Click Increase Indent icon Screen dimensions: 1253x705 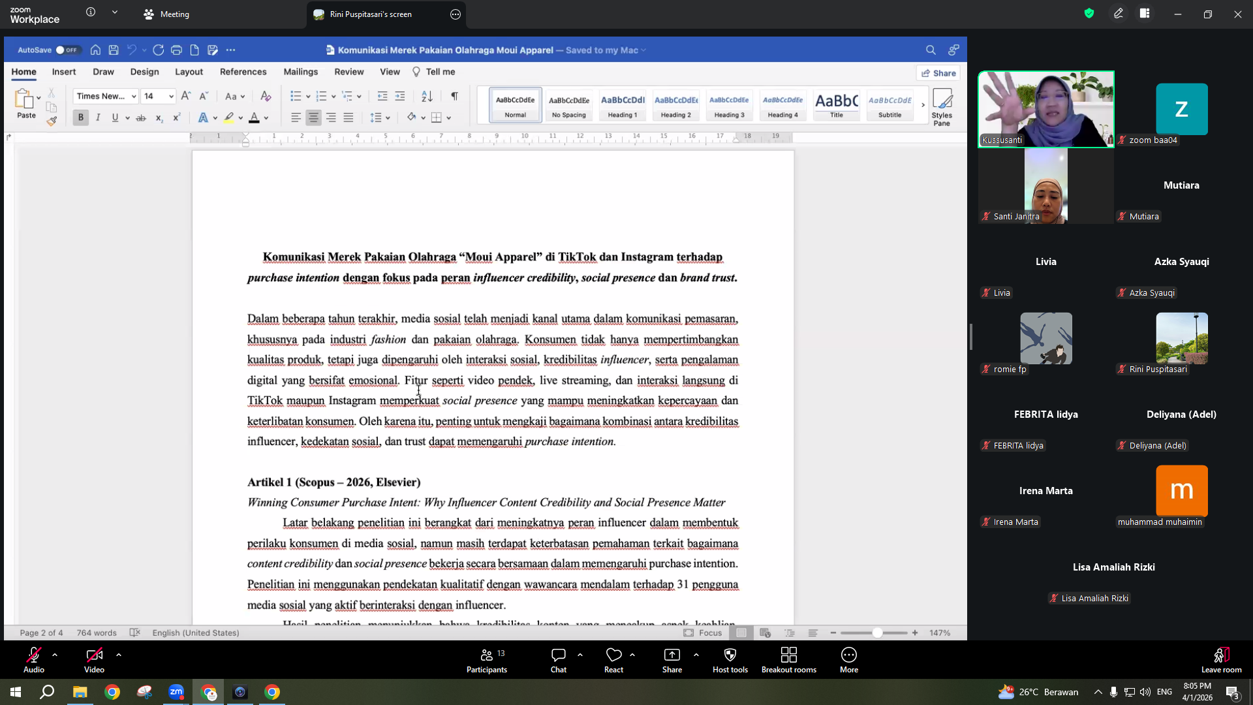click(x=400, y=96)
